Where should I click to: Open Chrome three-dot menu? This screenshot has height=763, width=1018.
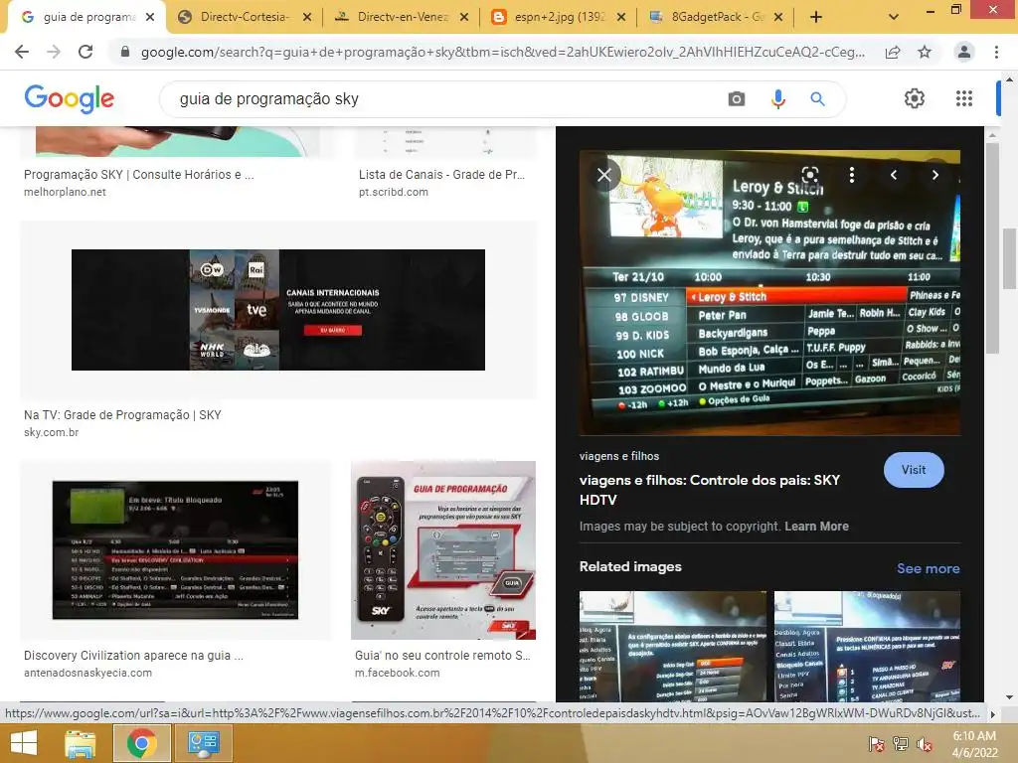[x=996, y=52]
